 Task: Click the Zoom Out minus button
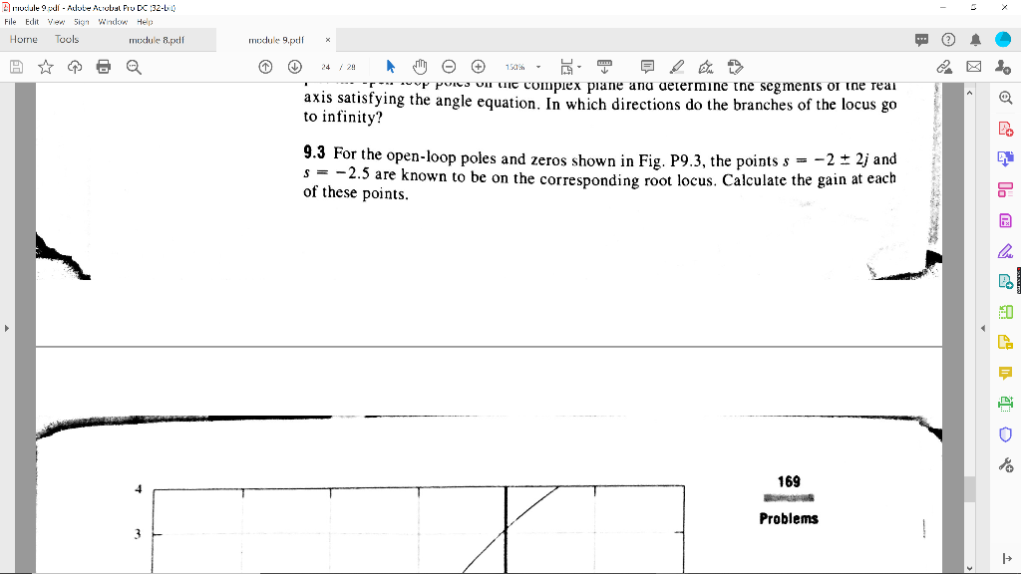click(x=449, y=67)
